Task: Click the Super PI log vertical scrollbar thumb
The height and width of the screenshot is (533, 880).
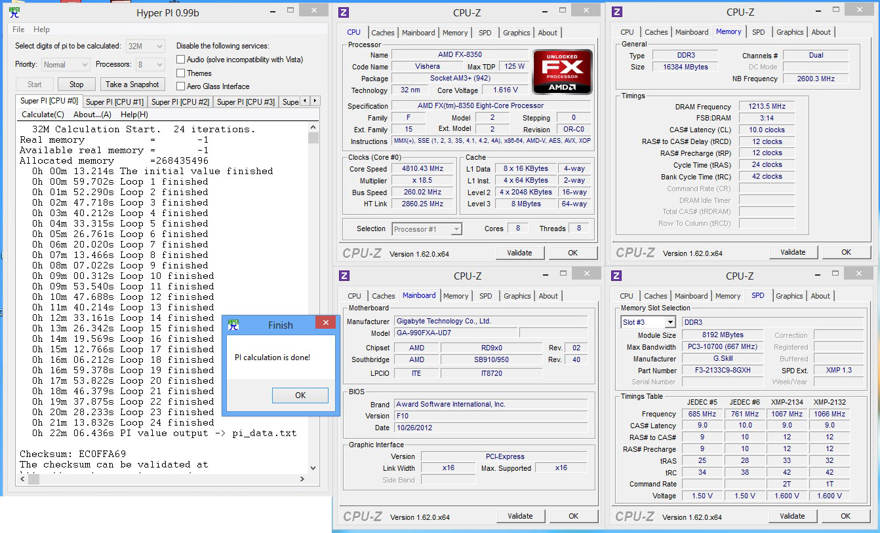Action: coord(313,138)
